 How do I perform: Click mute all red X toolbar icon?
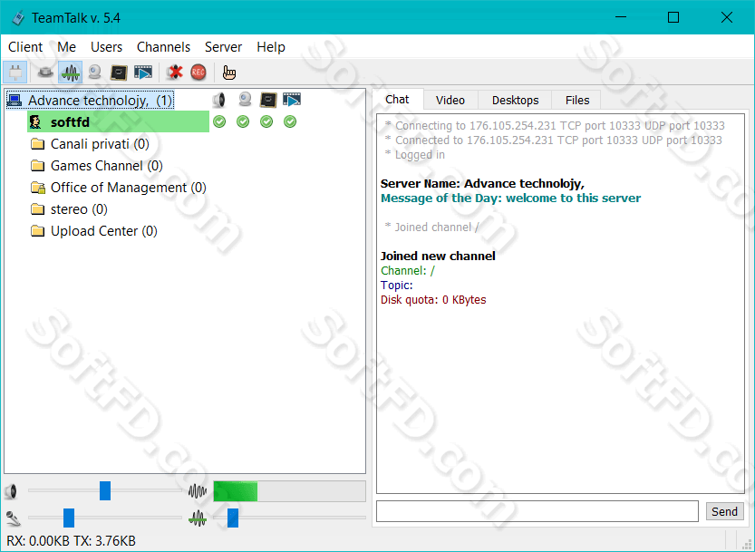pyautogui.click(x=174, y=73)
